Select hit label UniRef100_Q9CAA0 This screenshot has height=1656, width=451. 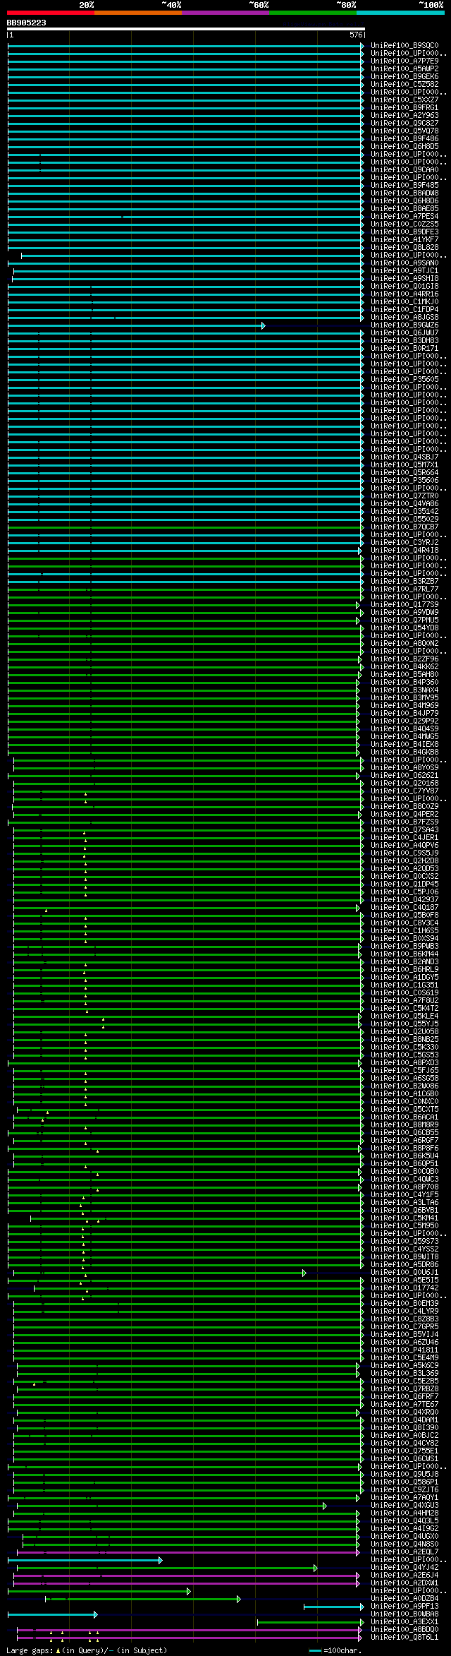click(x=404, y=169)
